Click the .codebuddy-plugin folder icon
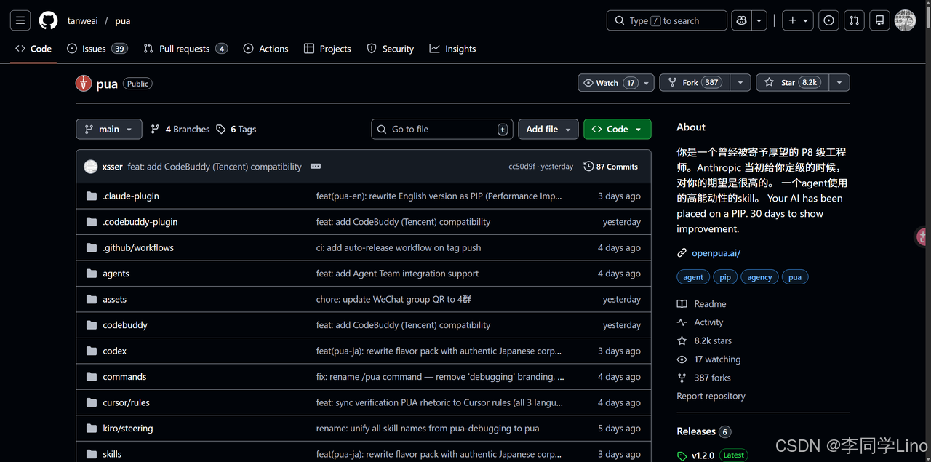This screenshot has height=462, width=931. coord(92,222)
